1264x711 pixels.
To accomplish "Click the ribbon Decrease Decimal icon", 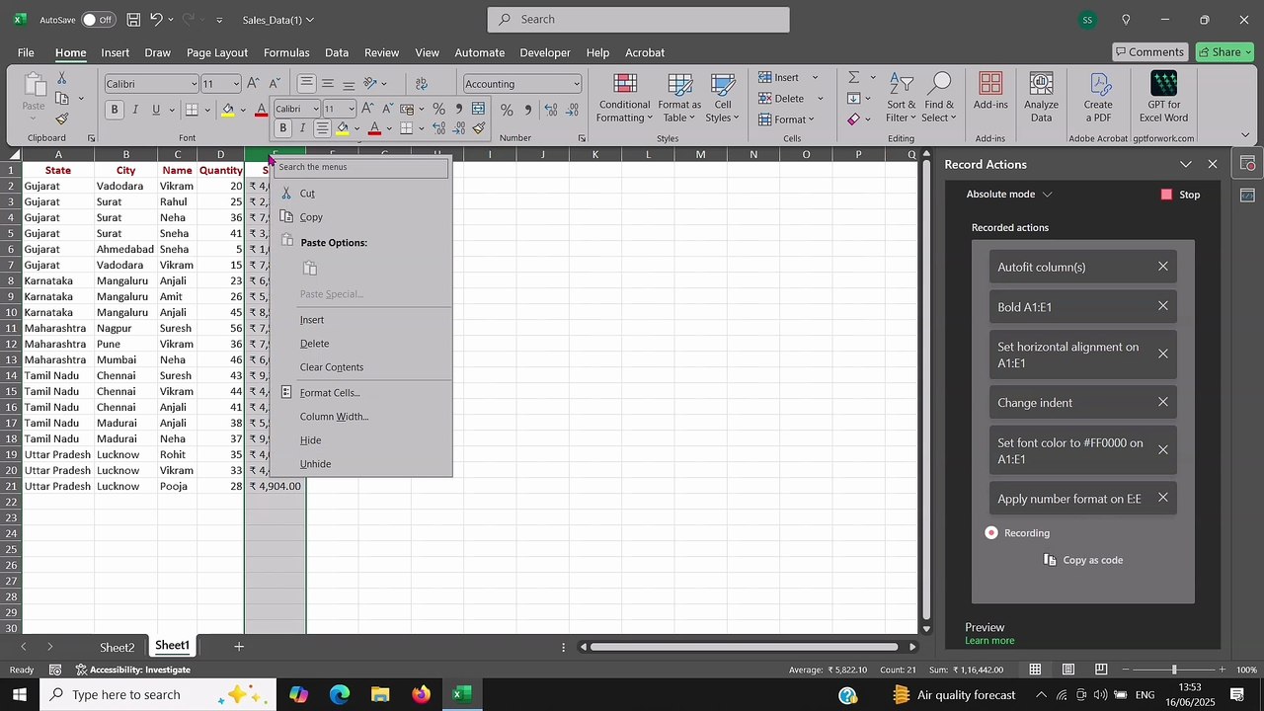I will 573,110.
